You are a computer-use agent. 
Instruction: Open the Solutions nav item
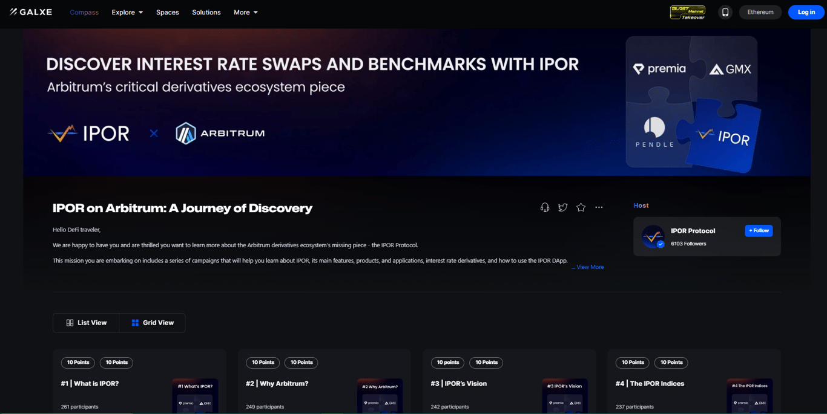(206, 12)
